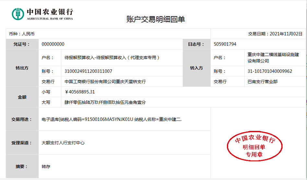Select payer account 3100024911200311007
The image size is (307, 180).
(88, 71)
